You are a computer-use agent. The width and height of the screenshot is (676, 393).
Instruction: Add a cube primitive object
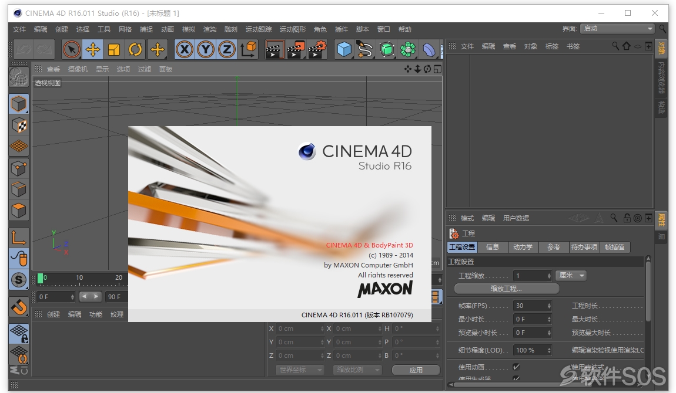point(344,49)
